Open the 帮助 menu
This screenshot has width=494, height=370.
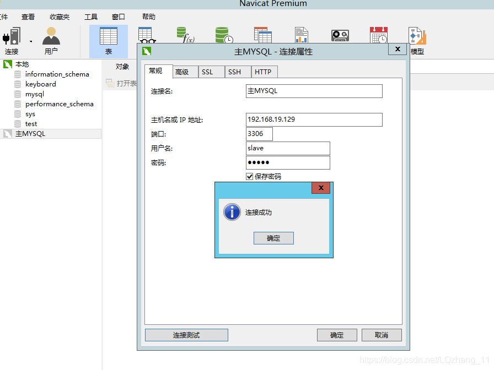point(149,17)
